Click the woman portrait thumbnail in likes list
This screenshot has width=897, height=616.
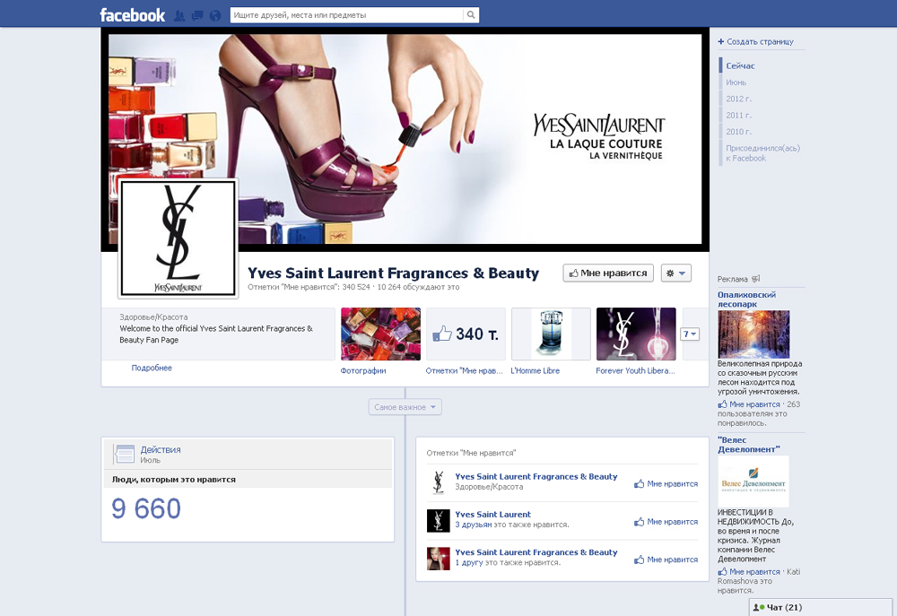[439, 559]
